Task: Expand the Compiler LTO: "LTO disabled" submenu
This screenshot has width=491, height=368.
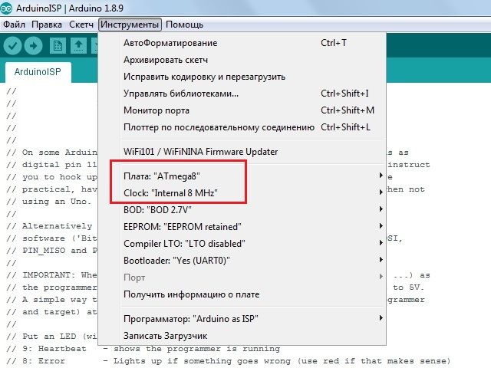Action: (242, 244)
